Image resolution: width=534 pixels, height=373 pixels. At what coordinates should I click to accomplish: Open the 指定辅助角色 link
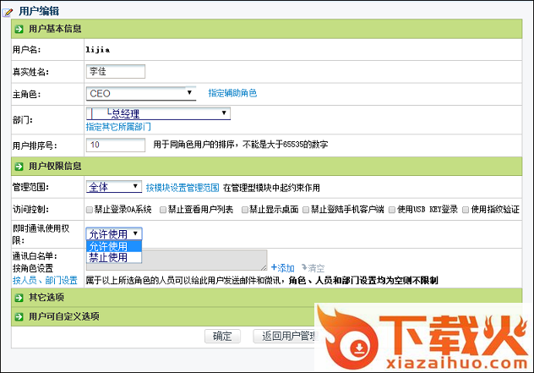[x=232, y=93]
